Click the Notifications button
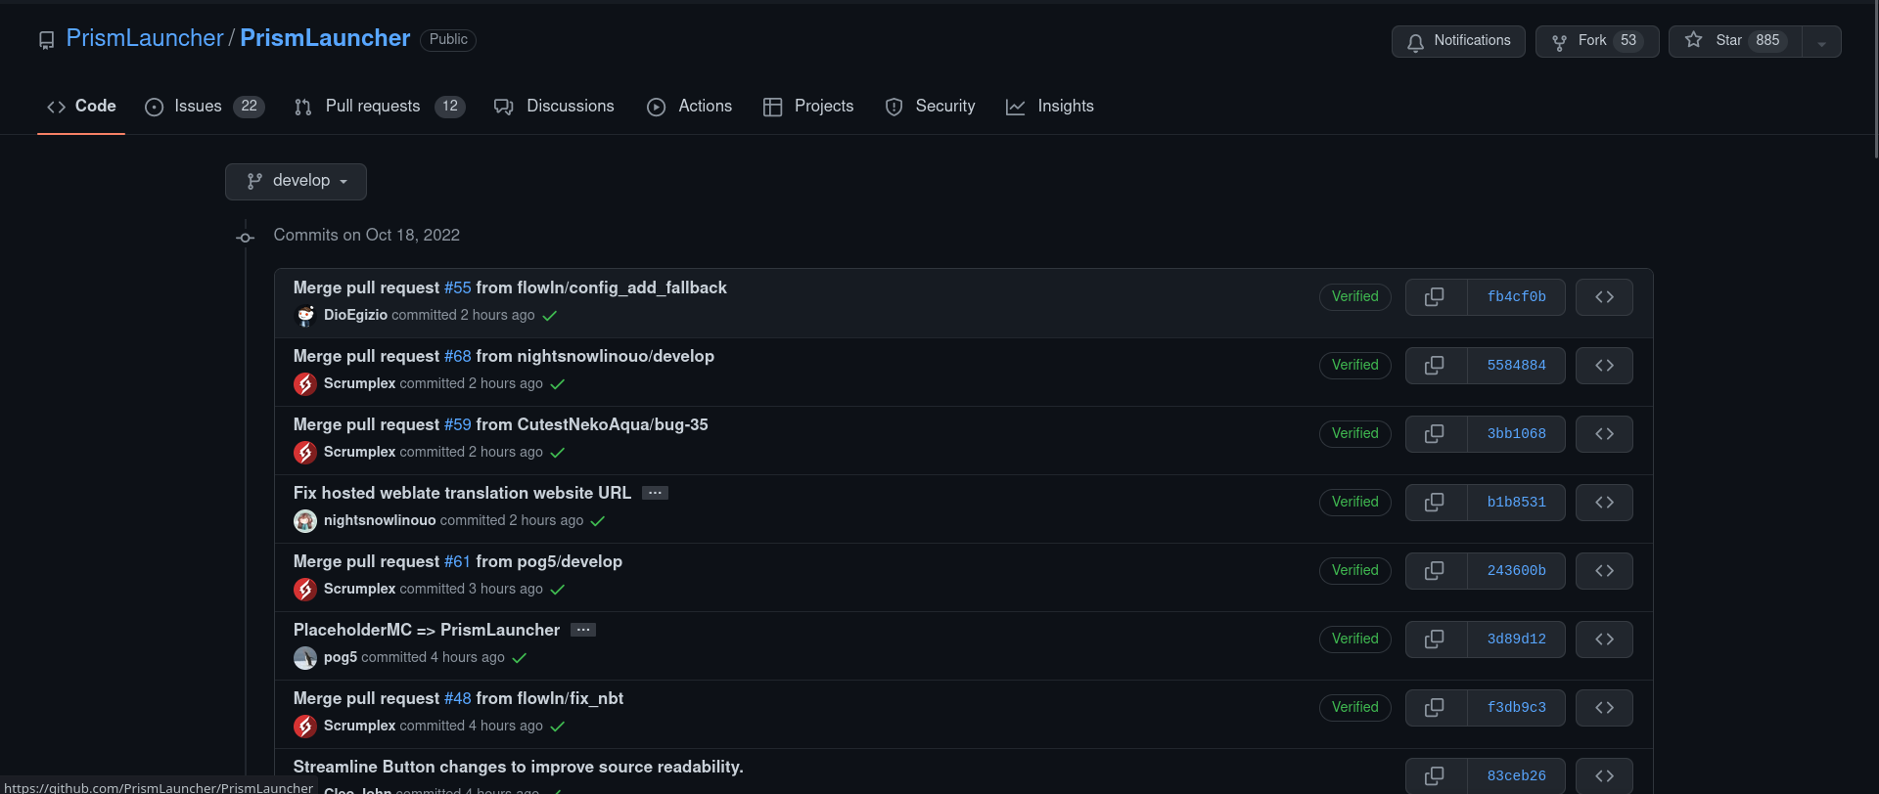This screenshot has height=794, width=1879. coord(1458,41)
